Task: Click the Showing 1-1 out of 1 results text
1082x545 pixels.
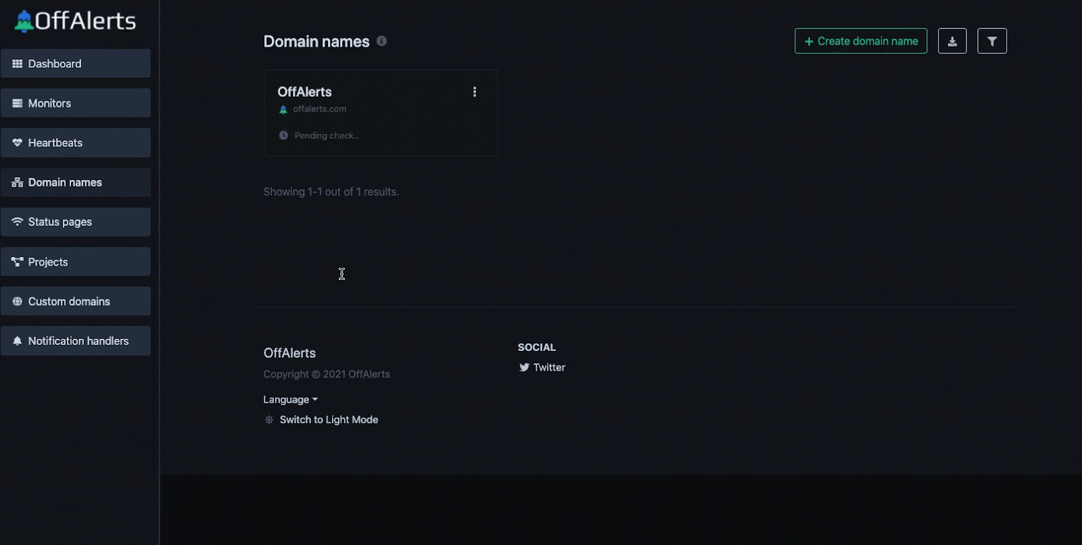Action: click(x=331, y=192)
